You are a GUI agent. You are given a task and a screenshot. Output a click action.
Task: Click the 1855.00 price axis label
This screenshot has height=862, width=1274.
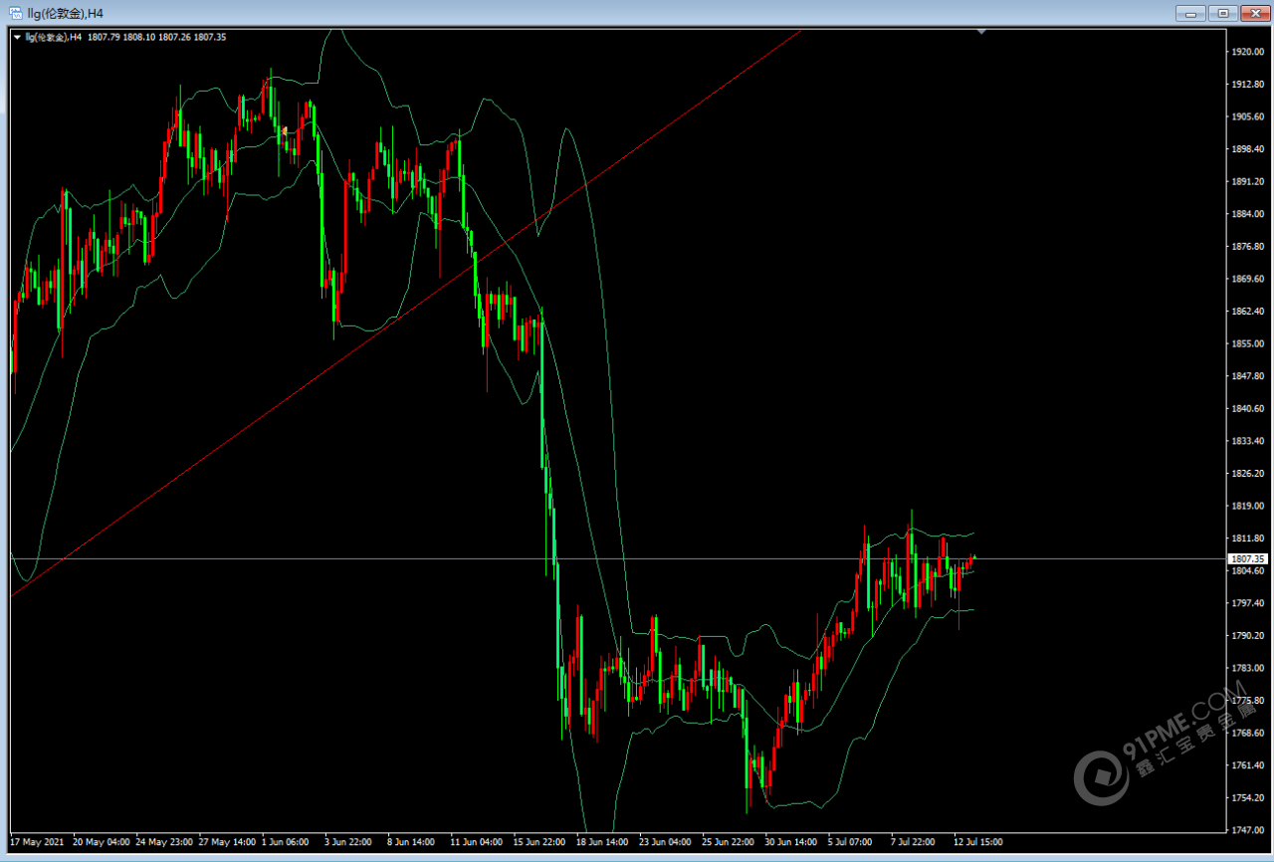1247,343
